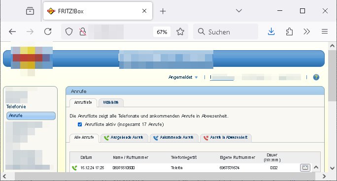
Task: Click the phonebook save icon in call row
Action: pyautogui.click(x=305, y=168)
